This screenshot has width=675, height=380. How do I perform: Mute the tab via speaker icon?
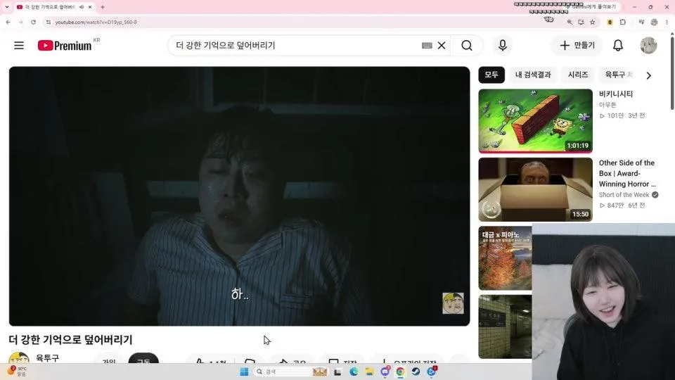(x=82, y=7)
